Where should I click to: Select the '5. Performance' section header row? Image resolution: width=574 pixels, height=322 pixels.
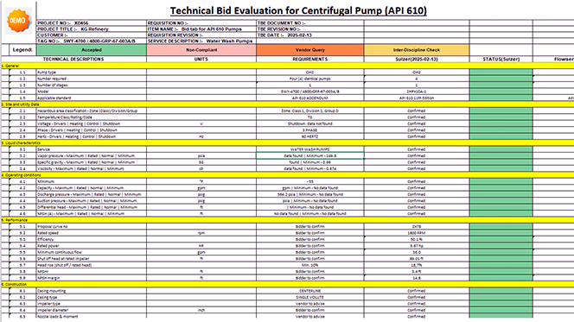[x=287, y=220]
